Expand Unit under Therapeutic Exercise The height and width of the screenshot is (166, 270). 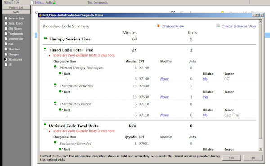(61, 109)
